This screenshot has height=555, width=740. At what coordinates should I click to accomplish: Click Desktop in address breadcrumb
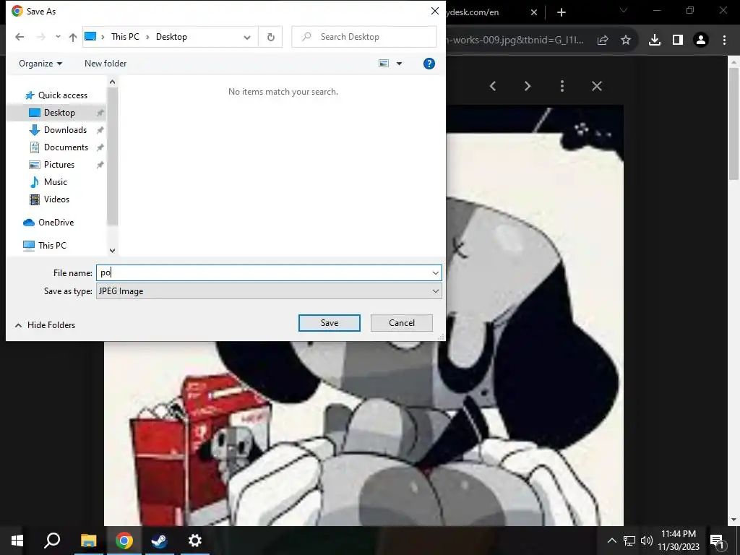point(171,37)
